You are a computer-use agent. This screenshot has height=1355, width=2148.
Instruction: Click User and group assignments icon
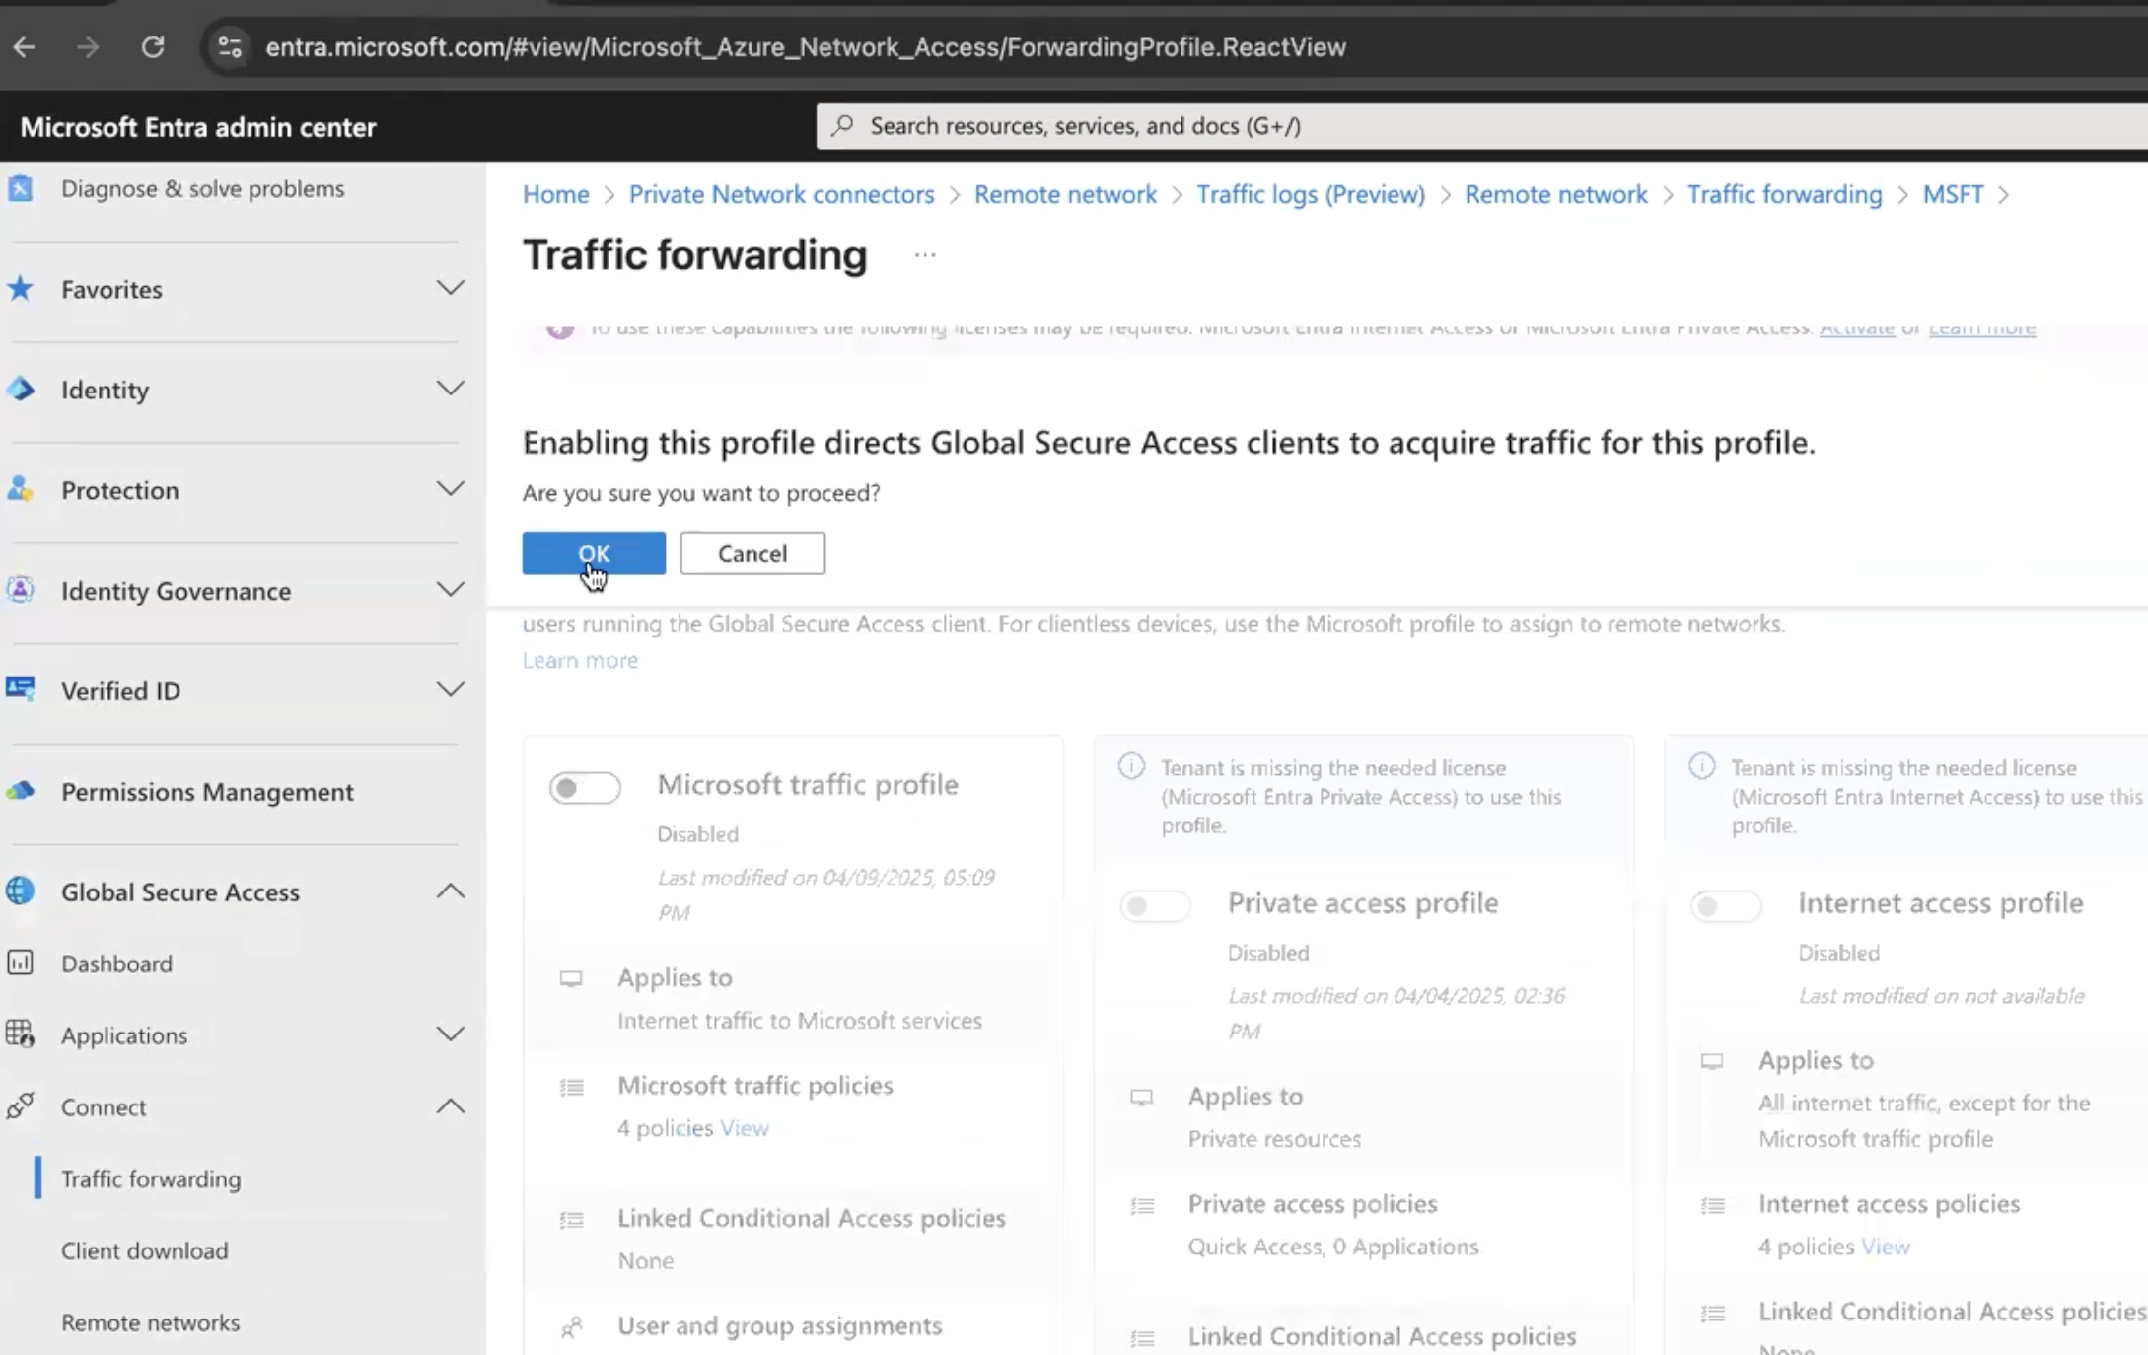pyautogui.click(x=572, y=1327)
